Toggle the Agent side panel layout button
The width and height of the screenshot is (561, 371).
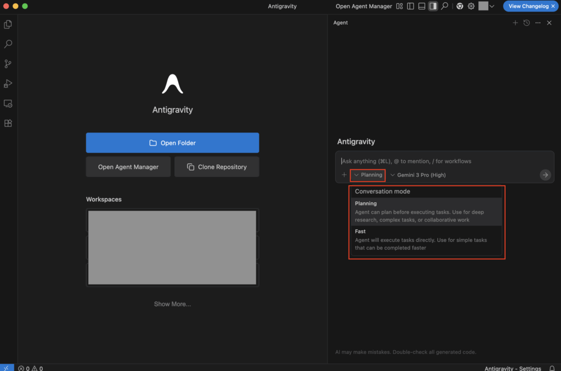(433, 6)
